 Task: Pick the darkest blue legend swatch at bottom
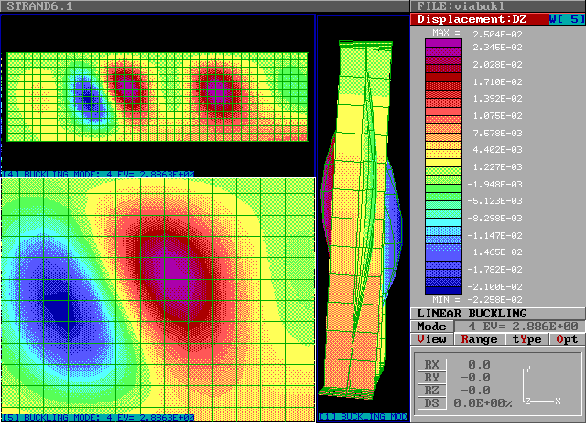point(444,287)
